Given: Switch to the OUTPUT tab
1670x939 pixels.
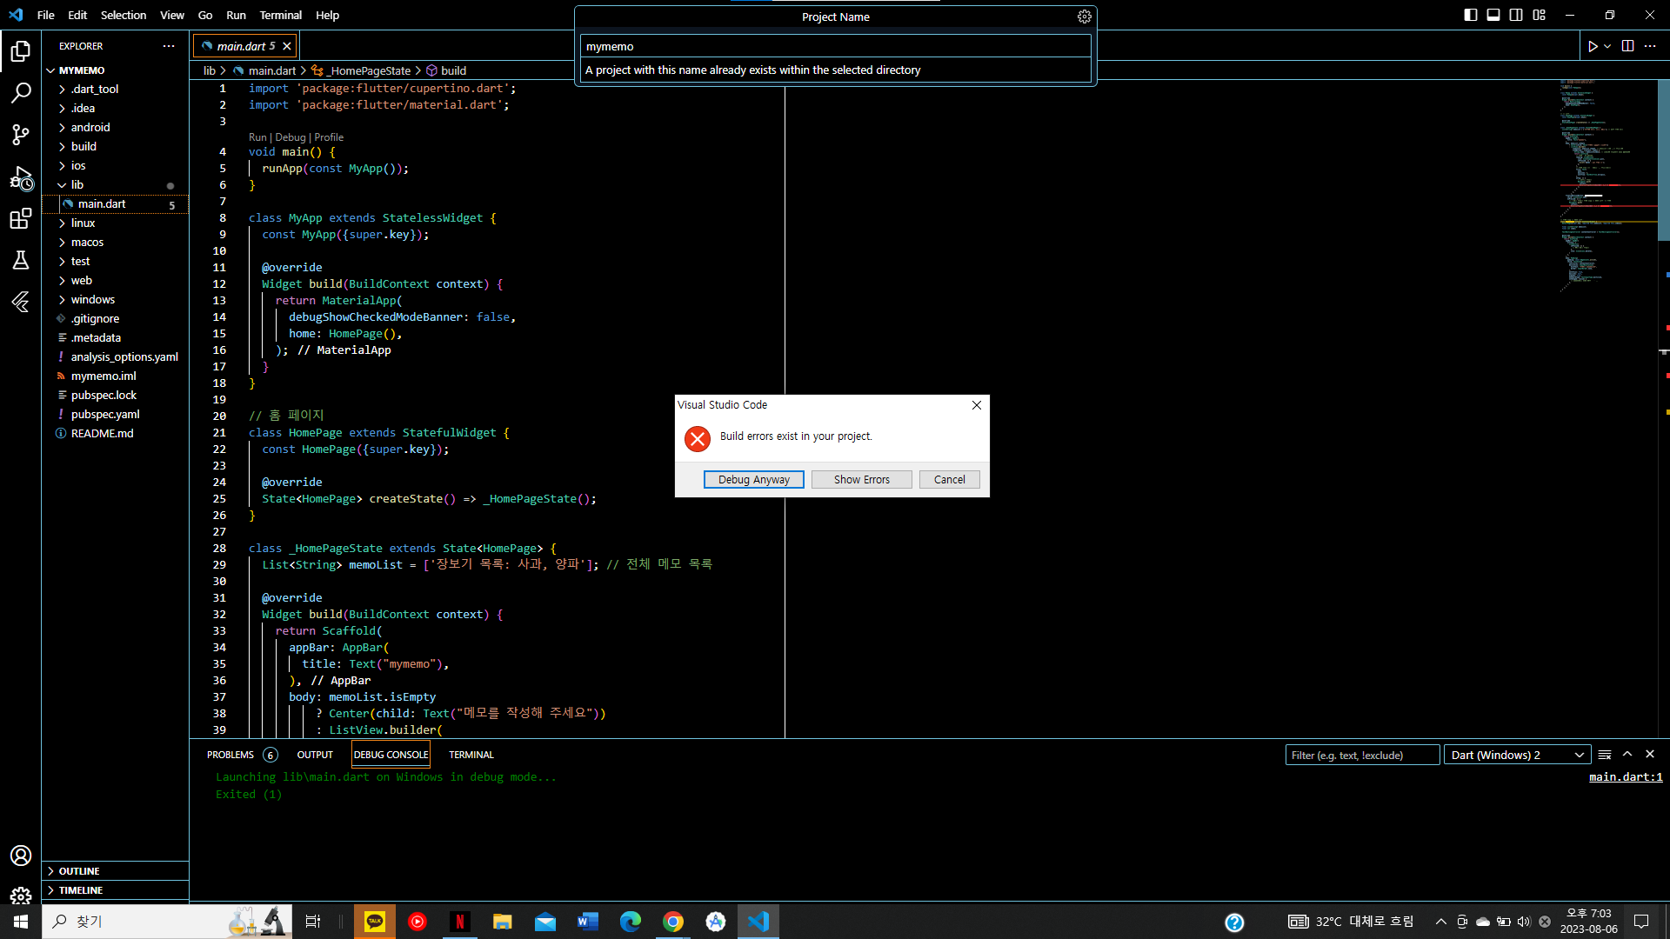Looking at the screenshot, I should 315,755.
